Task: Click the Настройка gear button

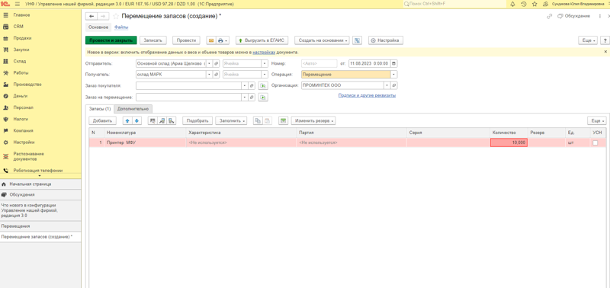Action: point(386,40)
